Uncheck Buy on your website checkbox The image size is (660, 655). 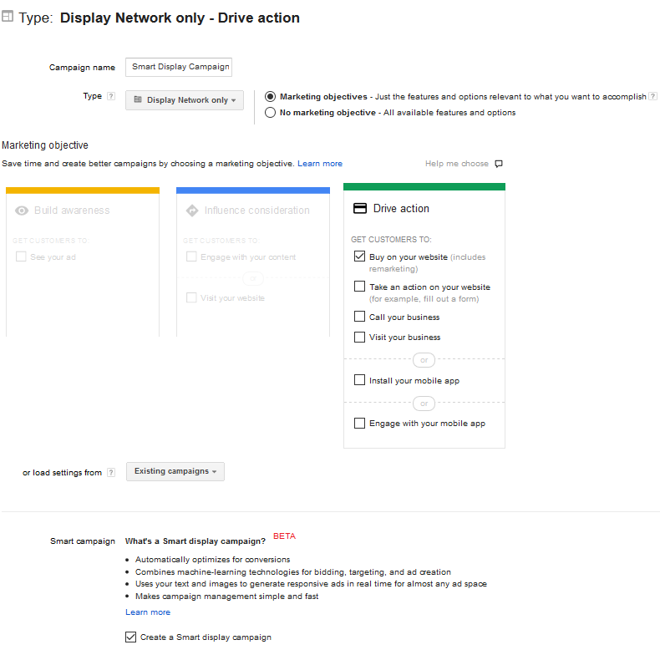coord(359,256)
